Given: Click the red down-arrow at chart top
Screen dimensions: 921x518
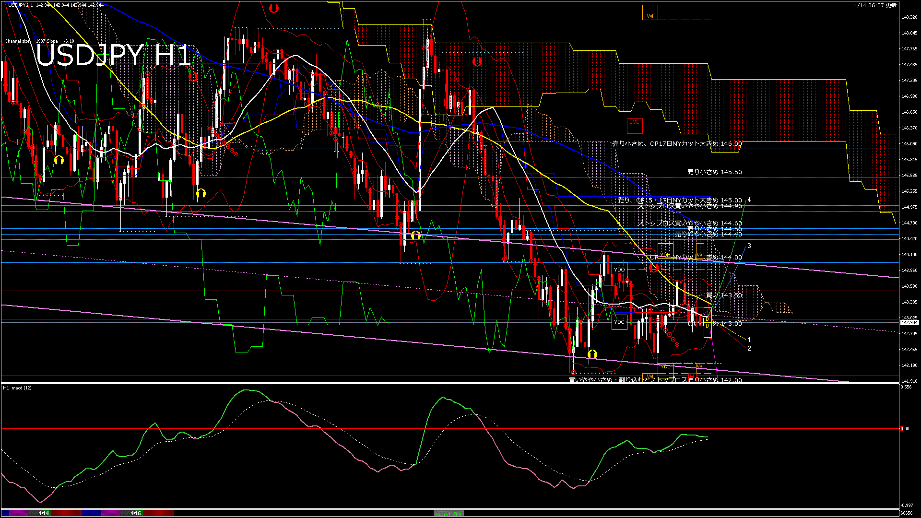Looking at the screenshot, I should [274, 8].
